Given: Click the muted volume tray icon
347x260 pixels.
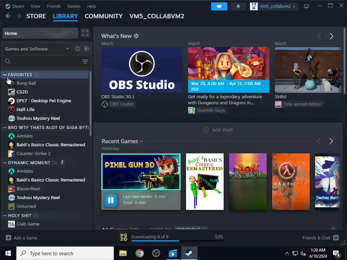Looking at the screenshot, I should pos(303,253).
